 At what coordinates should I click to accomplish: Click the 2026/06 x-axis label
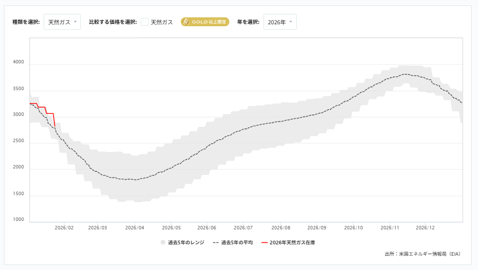click(x=207, y=228)
